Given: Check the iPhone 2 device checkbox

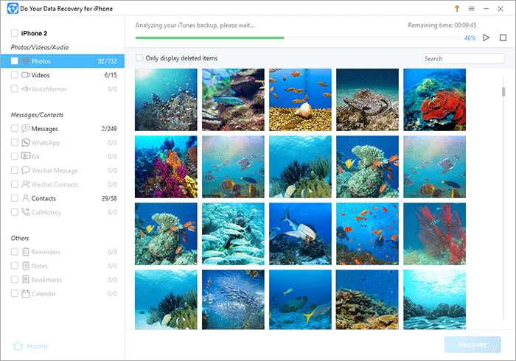Looking at the screenshot, I should (x=15, y=33).
